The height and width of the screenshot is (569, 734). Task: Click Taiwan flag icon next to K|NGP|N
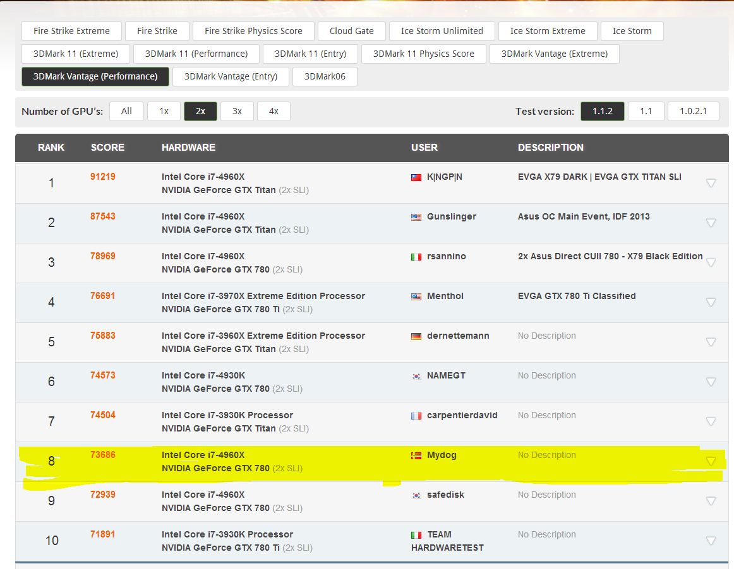pos(416,177)
